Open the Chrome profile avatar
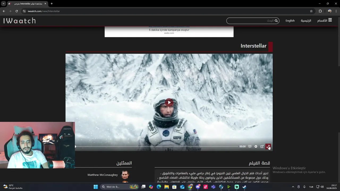 [330, 11]
